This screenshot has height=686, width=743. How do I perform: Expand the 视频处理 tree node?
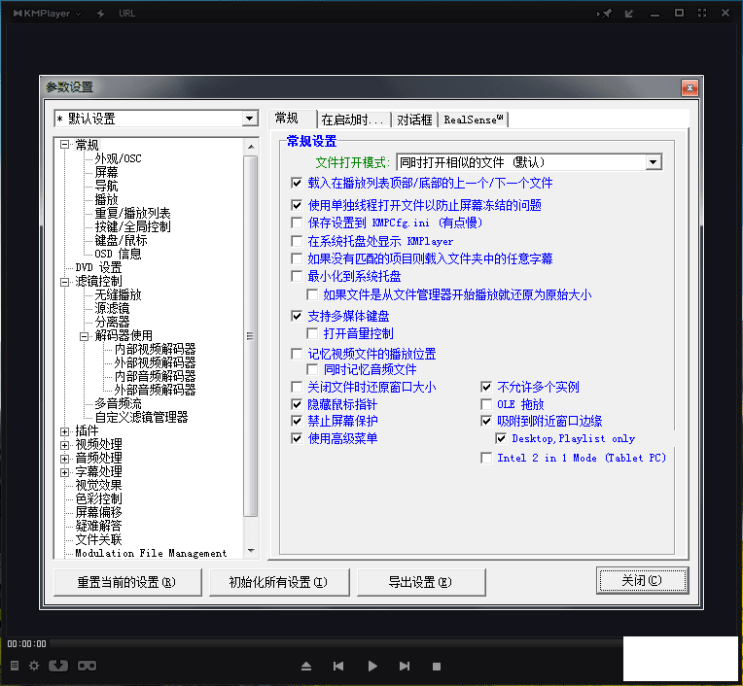(64, 445)
